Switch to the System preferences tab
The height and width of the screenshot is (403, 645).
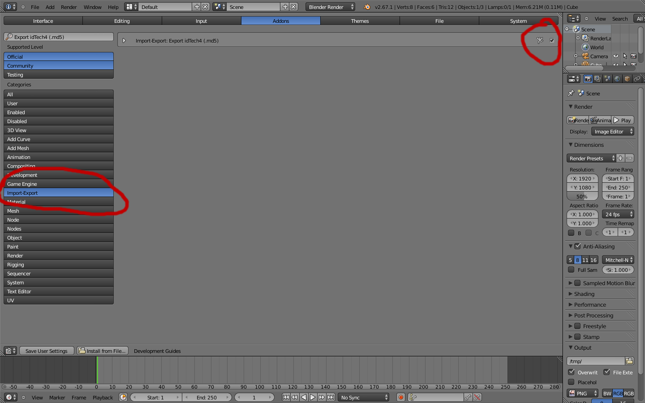click(518, 21)
